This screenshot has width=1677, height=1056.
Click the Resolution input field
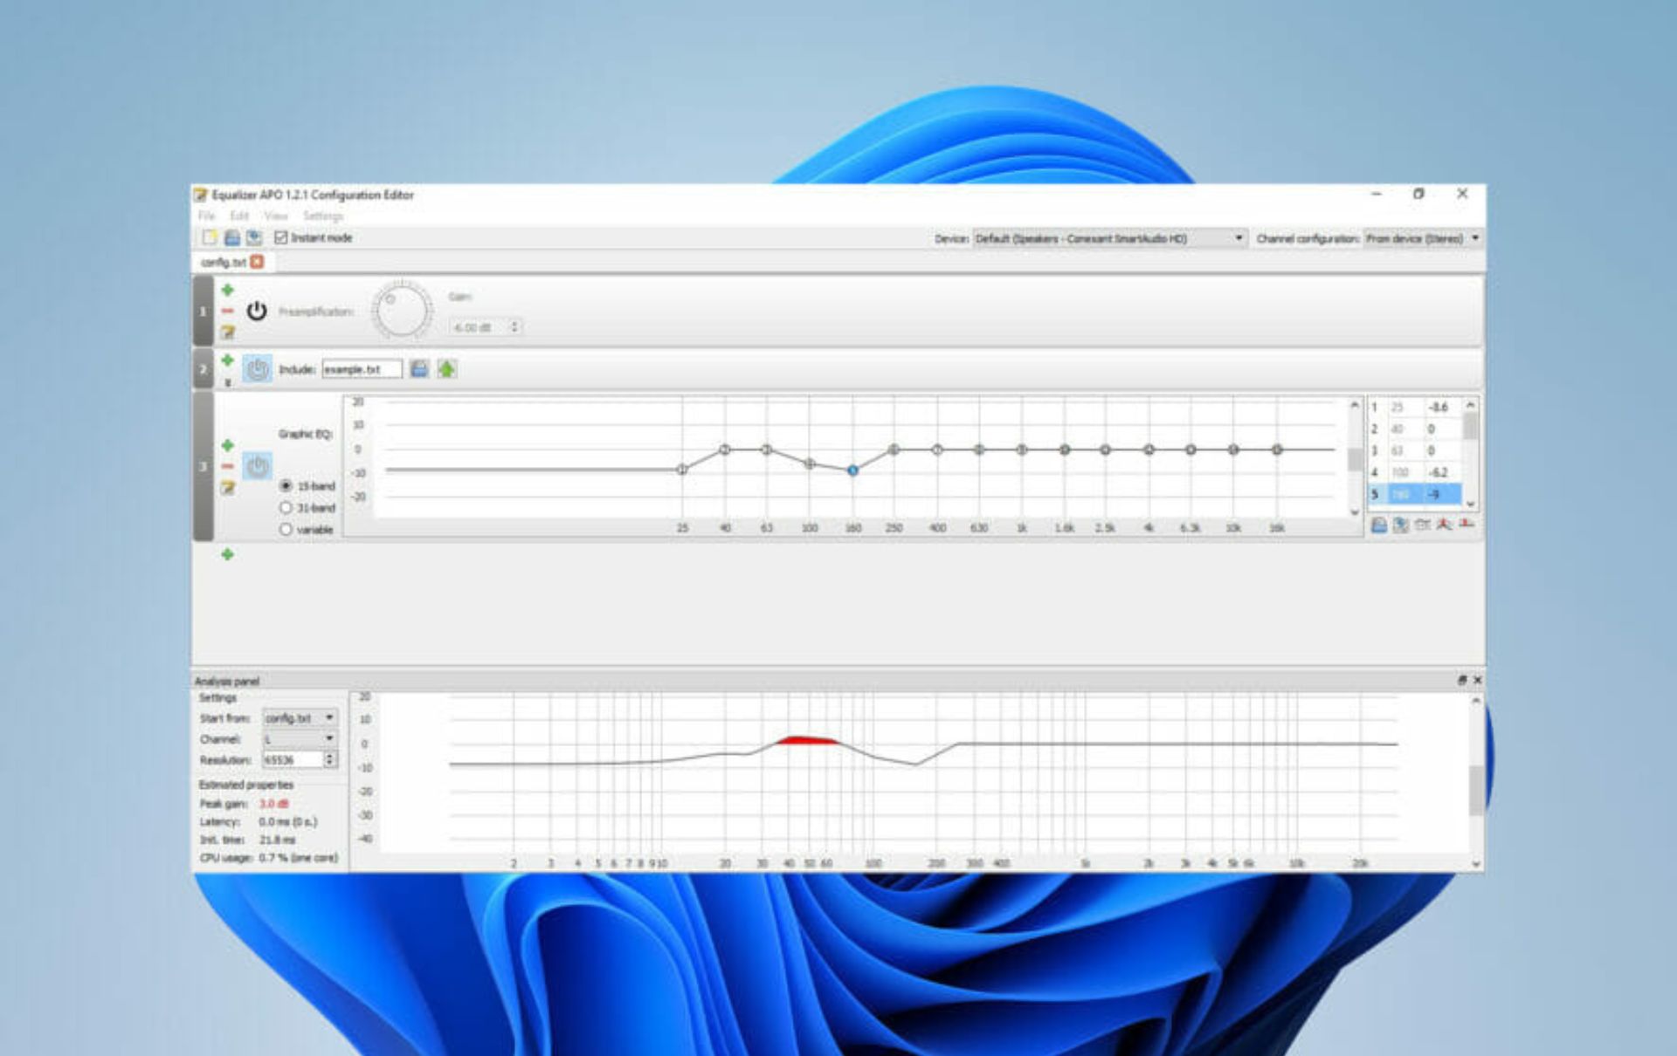point(293,759)
